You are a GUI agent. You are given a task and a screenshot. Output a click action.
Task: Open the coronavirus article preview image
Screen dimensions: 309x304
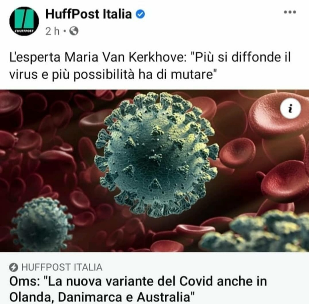pyautogui.click(x=154, y=171)
